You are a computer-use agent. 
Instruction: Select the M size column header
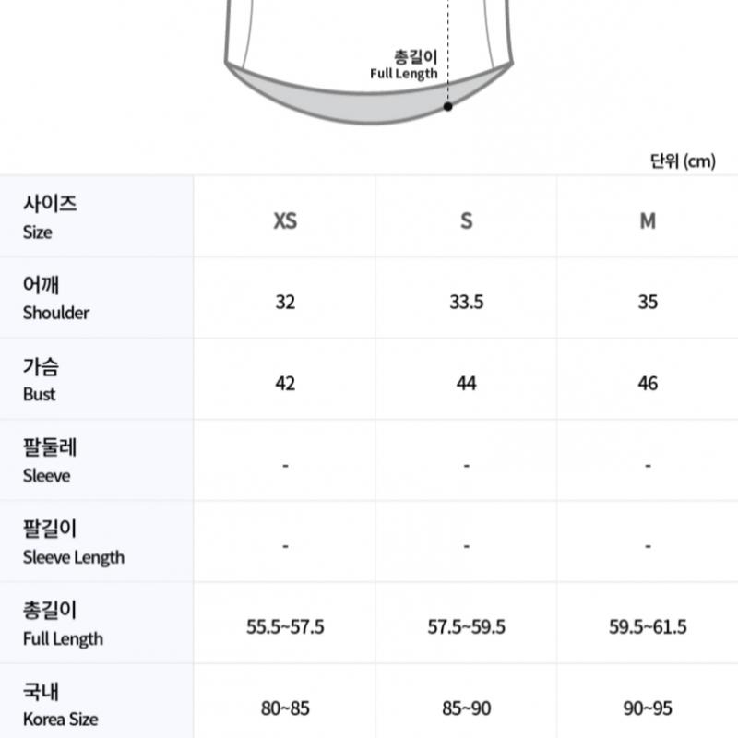point(648,220)
